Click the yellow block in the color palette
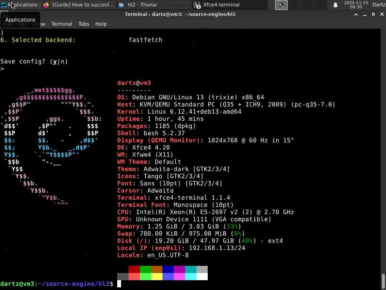The width and height of the screenshot is (386, 290). click(157, 276)
